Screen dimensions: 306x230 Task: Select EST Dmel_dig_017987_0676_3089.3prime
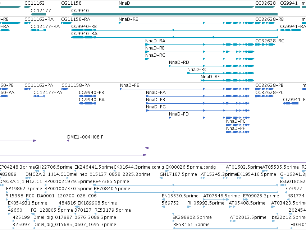pyautogui.click(x=35, y=221)
